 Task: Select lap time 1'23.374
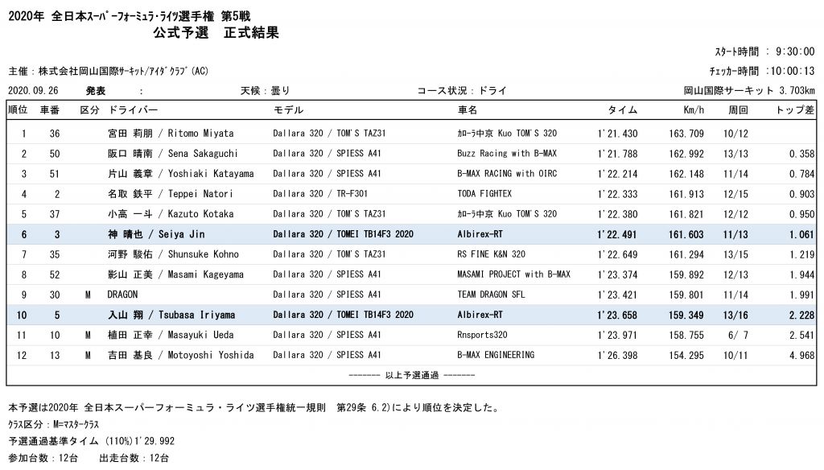pos(617,274)
